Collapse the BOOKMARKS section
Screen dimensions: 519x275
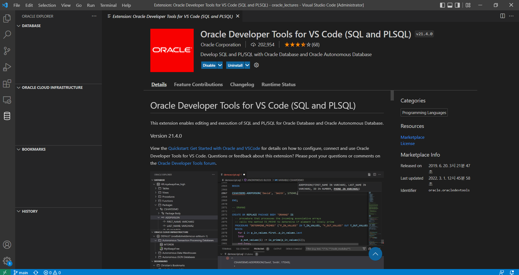coord(59,149)
